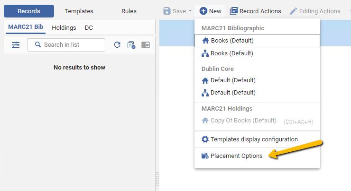Choose Dublin Core Default with house icon
This screenshot has width=351, height=191.
[257, 80]
